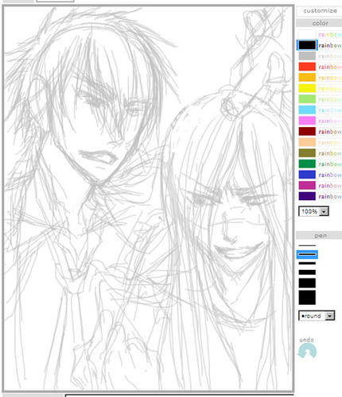Select the third pen thickness
This screenshot has height=397, width=342.
[307, 263]
